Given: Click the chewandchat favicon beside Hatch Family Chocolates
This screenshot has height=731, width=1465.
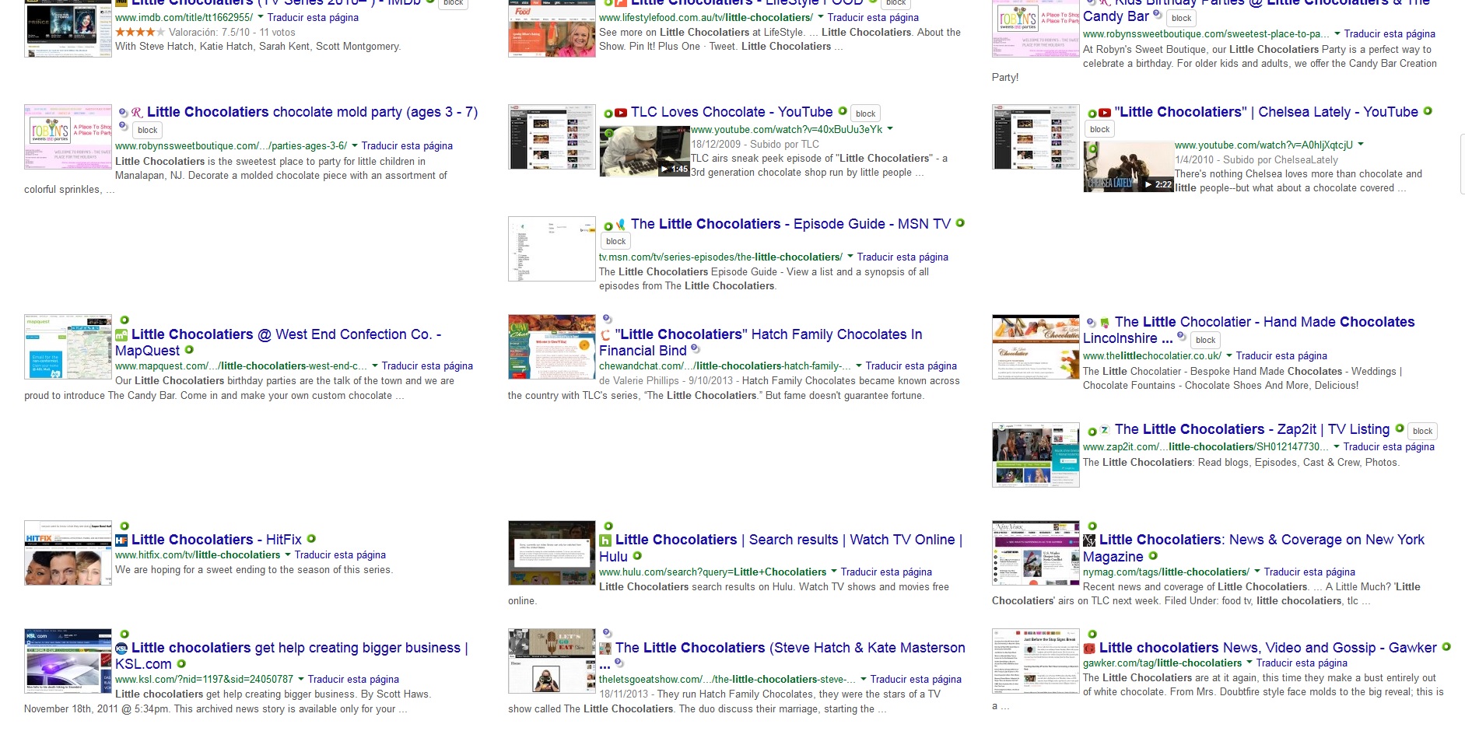Looking at the screenshot, I should tap(605, 335).
